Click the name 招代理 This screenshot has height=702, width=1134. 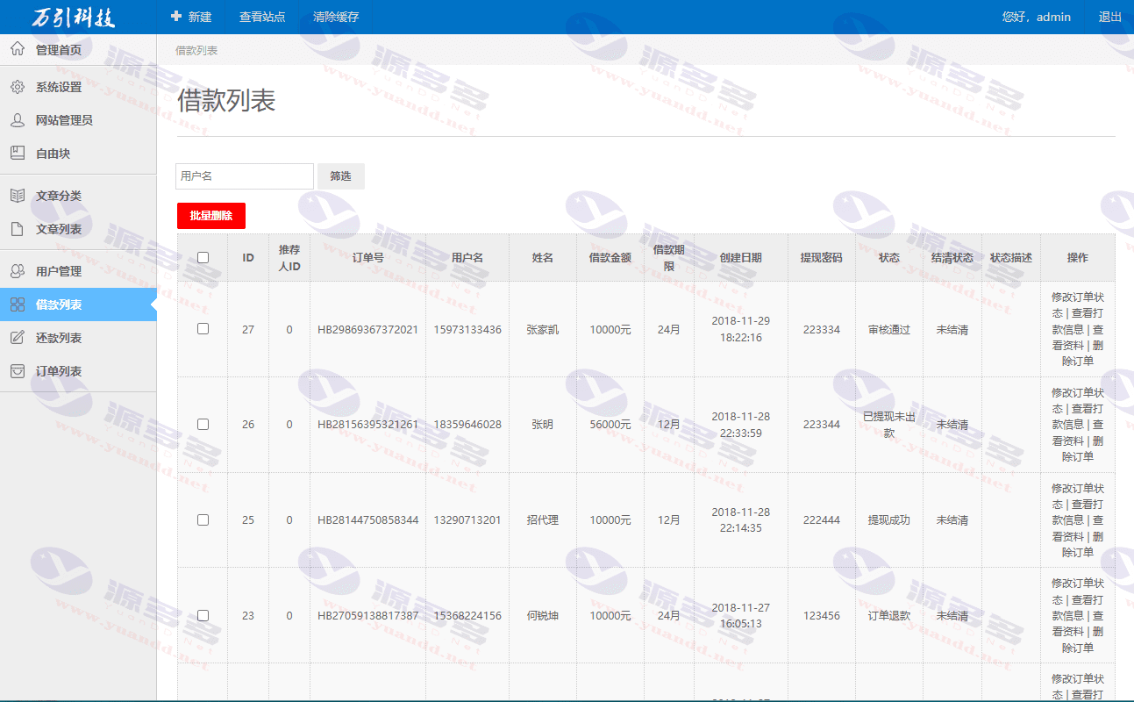pyautogui.click(x=543, y=520)
